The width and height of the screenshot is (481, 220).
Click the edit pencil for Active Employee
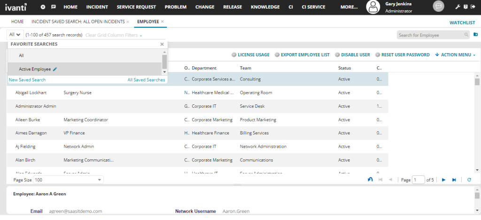tap(55, 70)
